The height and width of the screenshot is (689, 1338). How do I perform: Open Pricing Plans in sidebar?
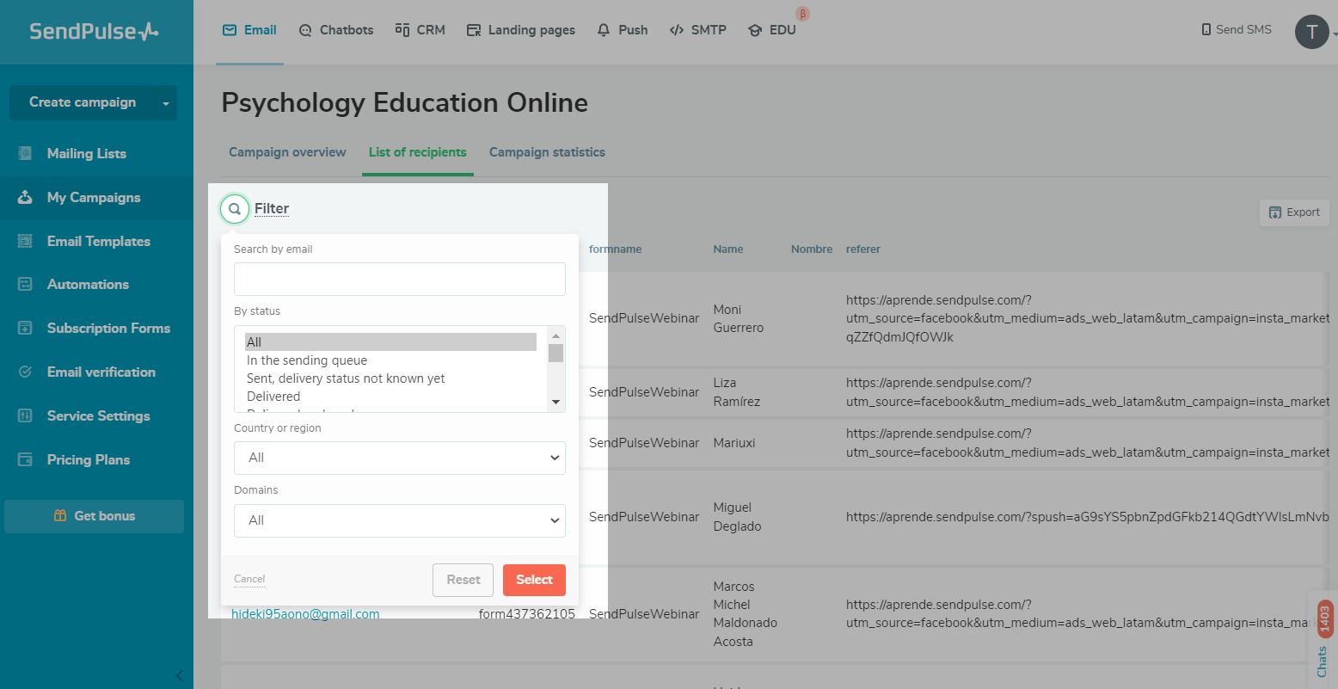pyautogui.click(x=88, y=459)
